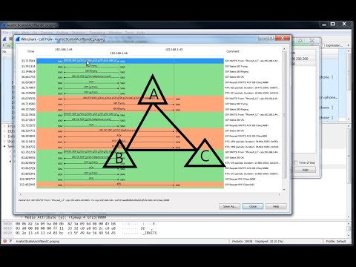Select flow row at time 36.441755
This screenshot has width=356, height=267.
(130, 77)
